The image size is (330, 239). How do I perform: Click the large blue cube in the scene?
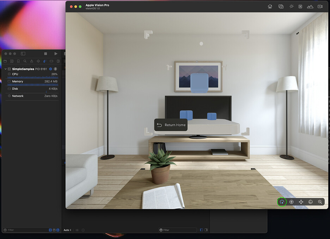(x=199, y=83)
